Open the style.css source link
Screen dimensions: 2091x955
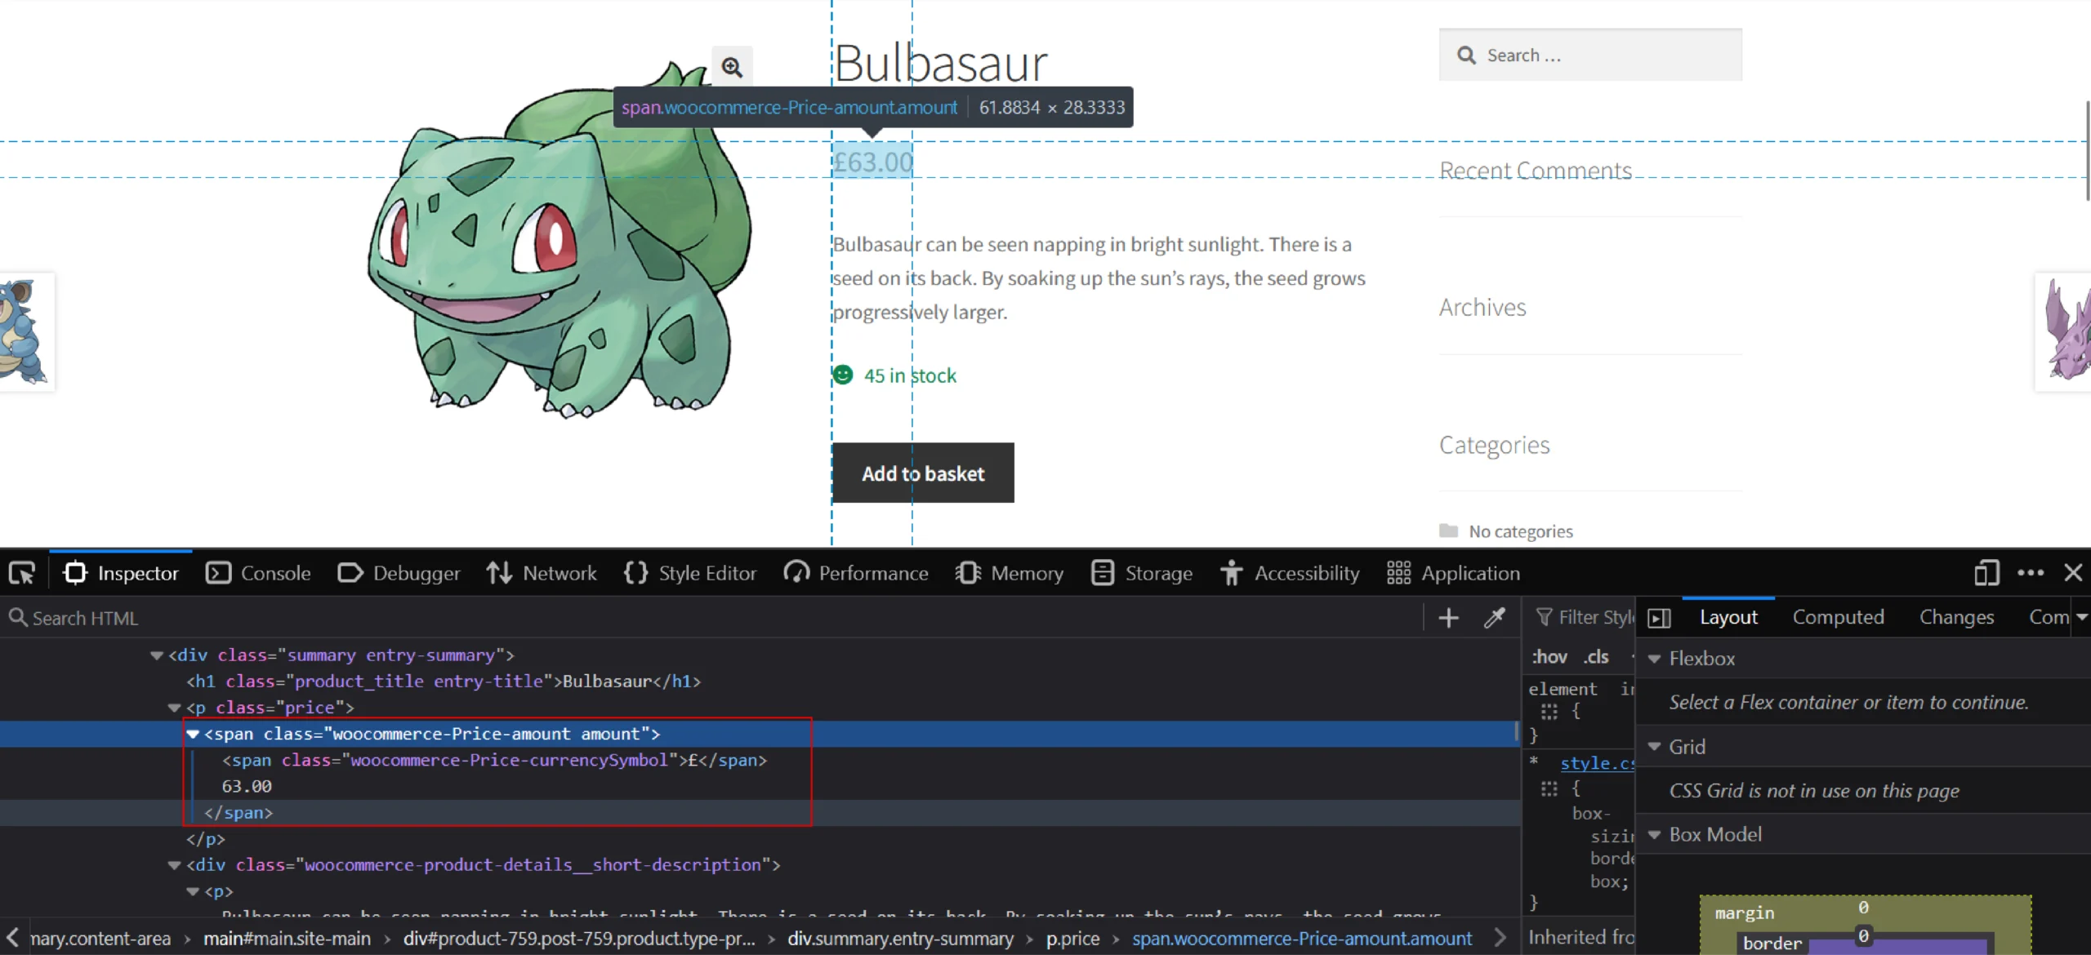1597,763
